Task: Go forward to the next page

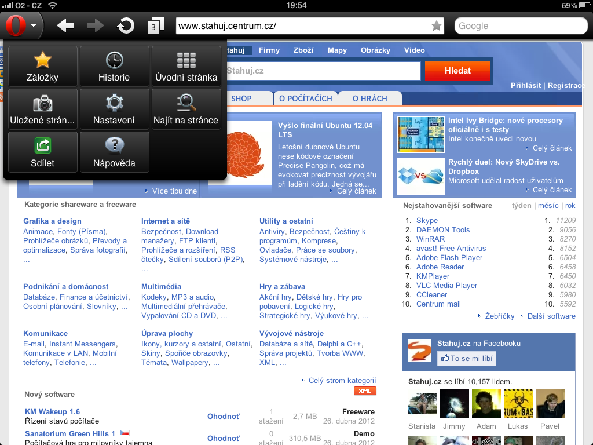Action: (95, 25)
